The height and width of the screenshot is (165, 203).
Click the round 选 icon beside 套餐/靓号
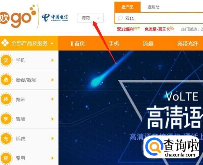(x=6, y=80)
